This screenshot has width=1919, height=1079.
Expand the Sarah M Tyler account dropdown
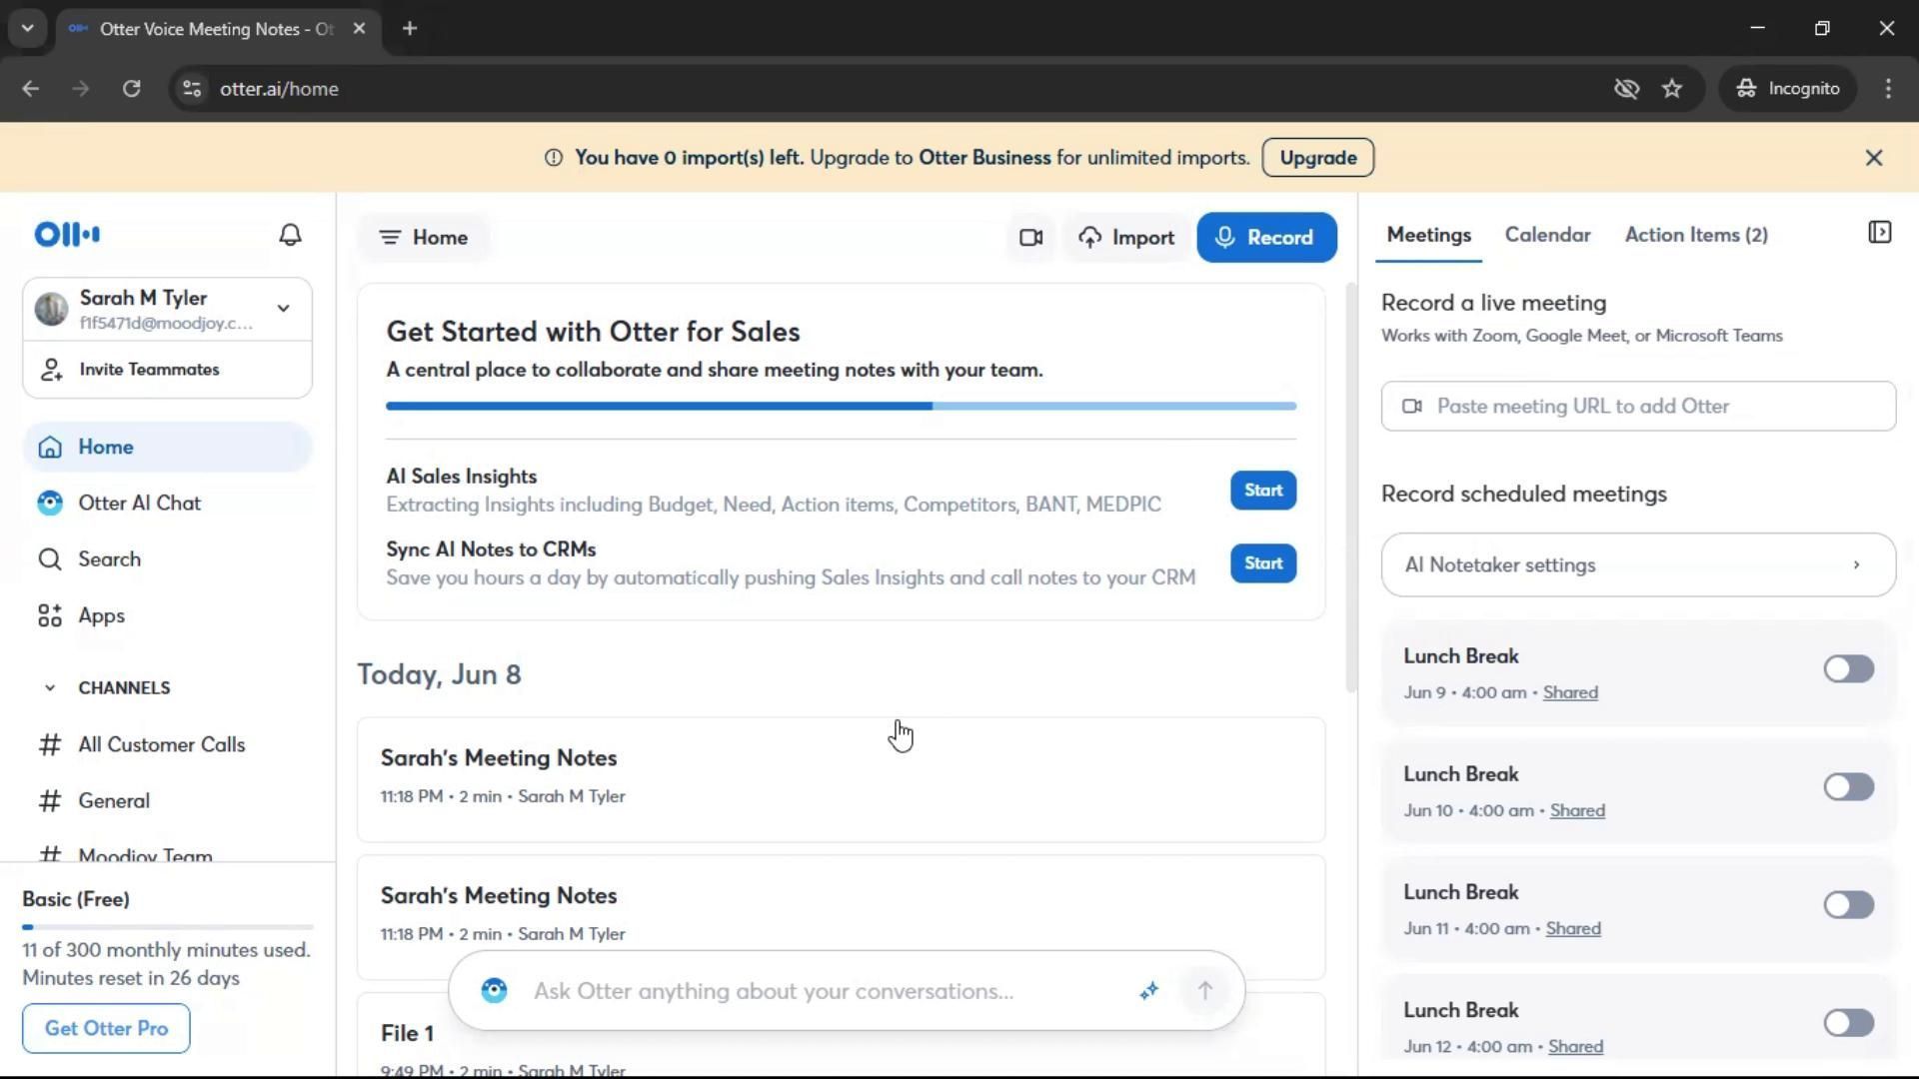pos(283,309)
